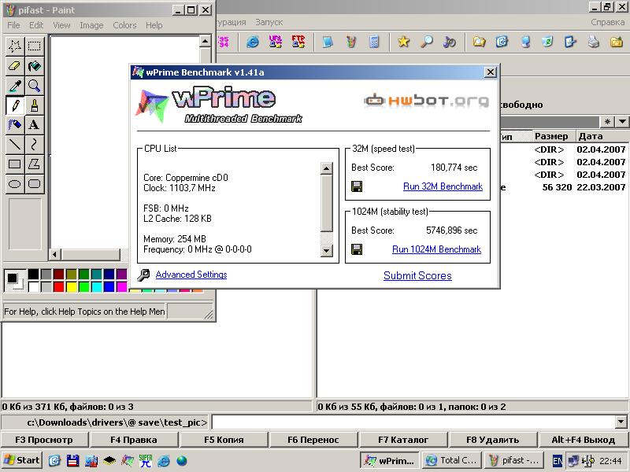Click Run 32M Benchmark link
Screen dimensions: 630x472
pyautogui.click(x=443, y=186)
